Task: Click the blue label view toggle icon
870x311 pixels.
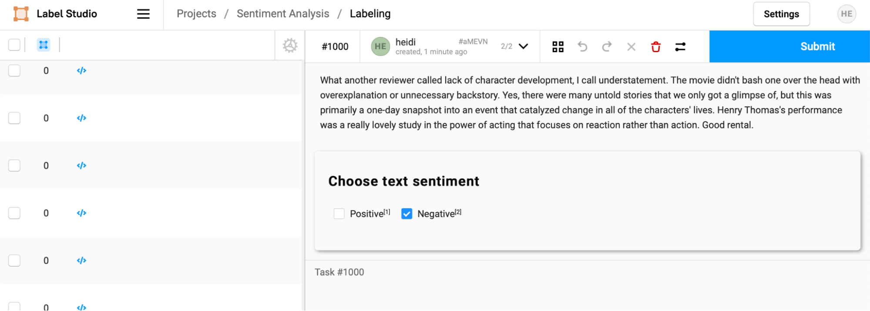Action: tap(43, 45)
